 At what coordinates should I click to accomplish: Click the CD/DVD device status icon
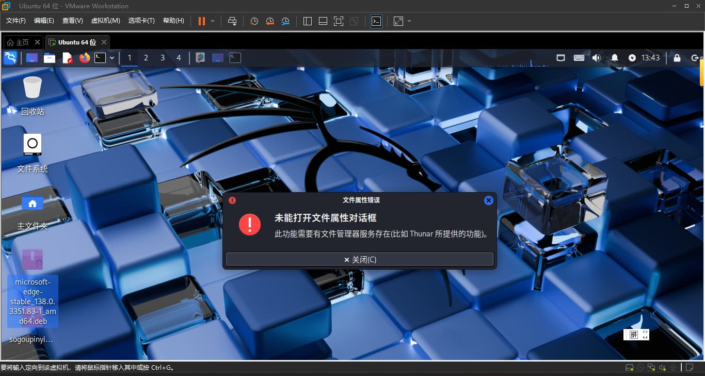(x=640, y=368)
